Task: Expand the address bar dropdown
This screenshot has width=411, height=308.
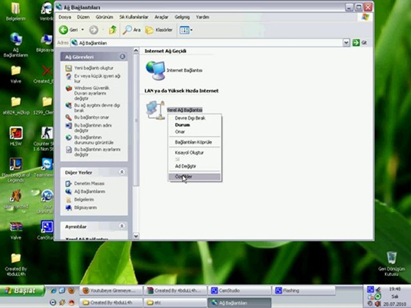Action: pos(346,42)
